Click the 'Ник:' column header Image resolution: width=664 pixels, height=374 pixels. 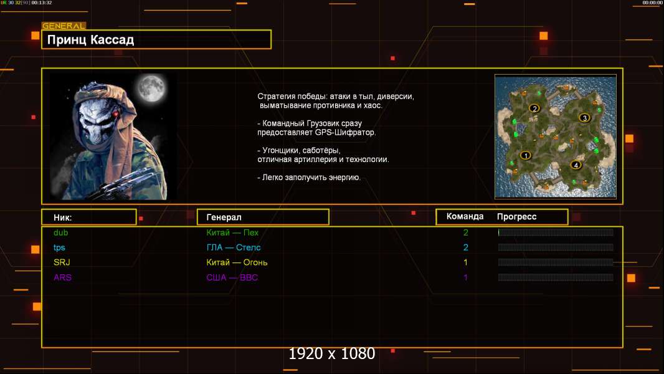click(x=89, y=218)
